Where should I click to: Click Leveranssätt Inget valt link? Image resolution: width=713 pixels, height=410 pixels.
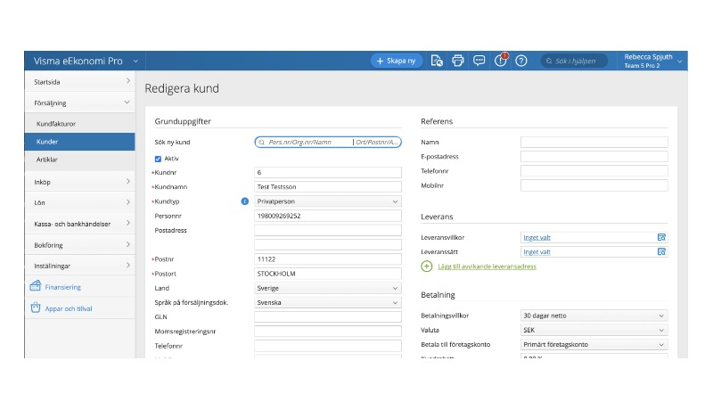537,252
